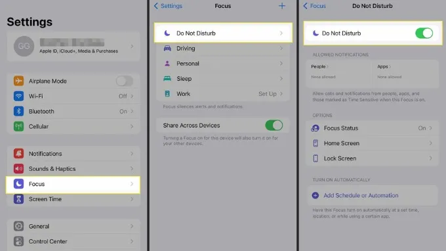Select the Sleep focus row
Viewport: 446px width, 251px height.
pos(223,78)
